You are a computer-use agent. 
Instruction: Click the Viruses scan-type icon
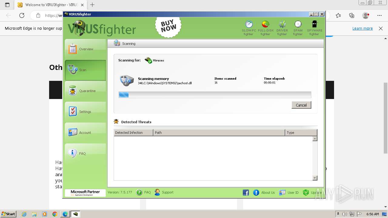[148, 60]
